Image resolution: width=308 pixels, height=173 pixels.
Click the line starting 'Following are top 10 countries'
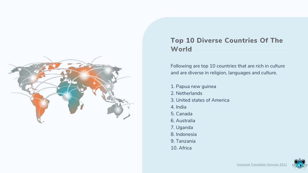(x=228, y=66)
